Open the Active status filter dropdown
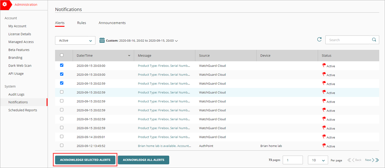Image resolution: width=385 pixels, height=168 pixels. tap(75, 40)
